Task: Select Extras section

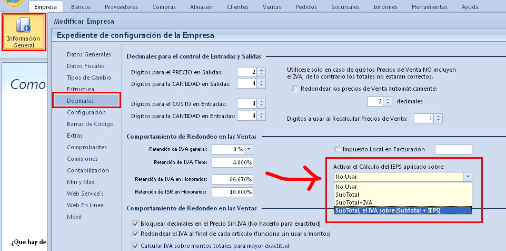Action: 75,136
